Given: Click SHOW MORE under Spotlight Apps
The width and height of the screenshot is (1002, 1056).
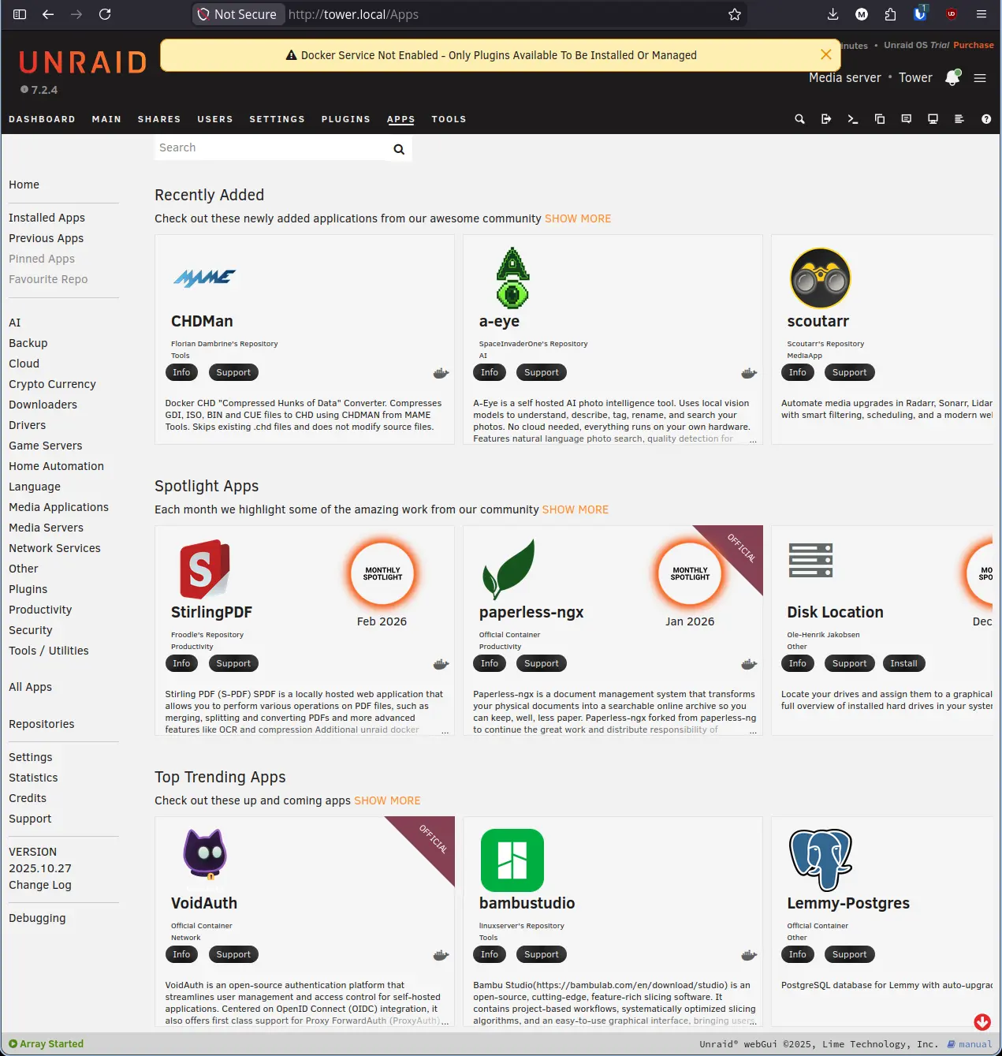Looking at the screenshot, I should [575, 509].
